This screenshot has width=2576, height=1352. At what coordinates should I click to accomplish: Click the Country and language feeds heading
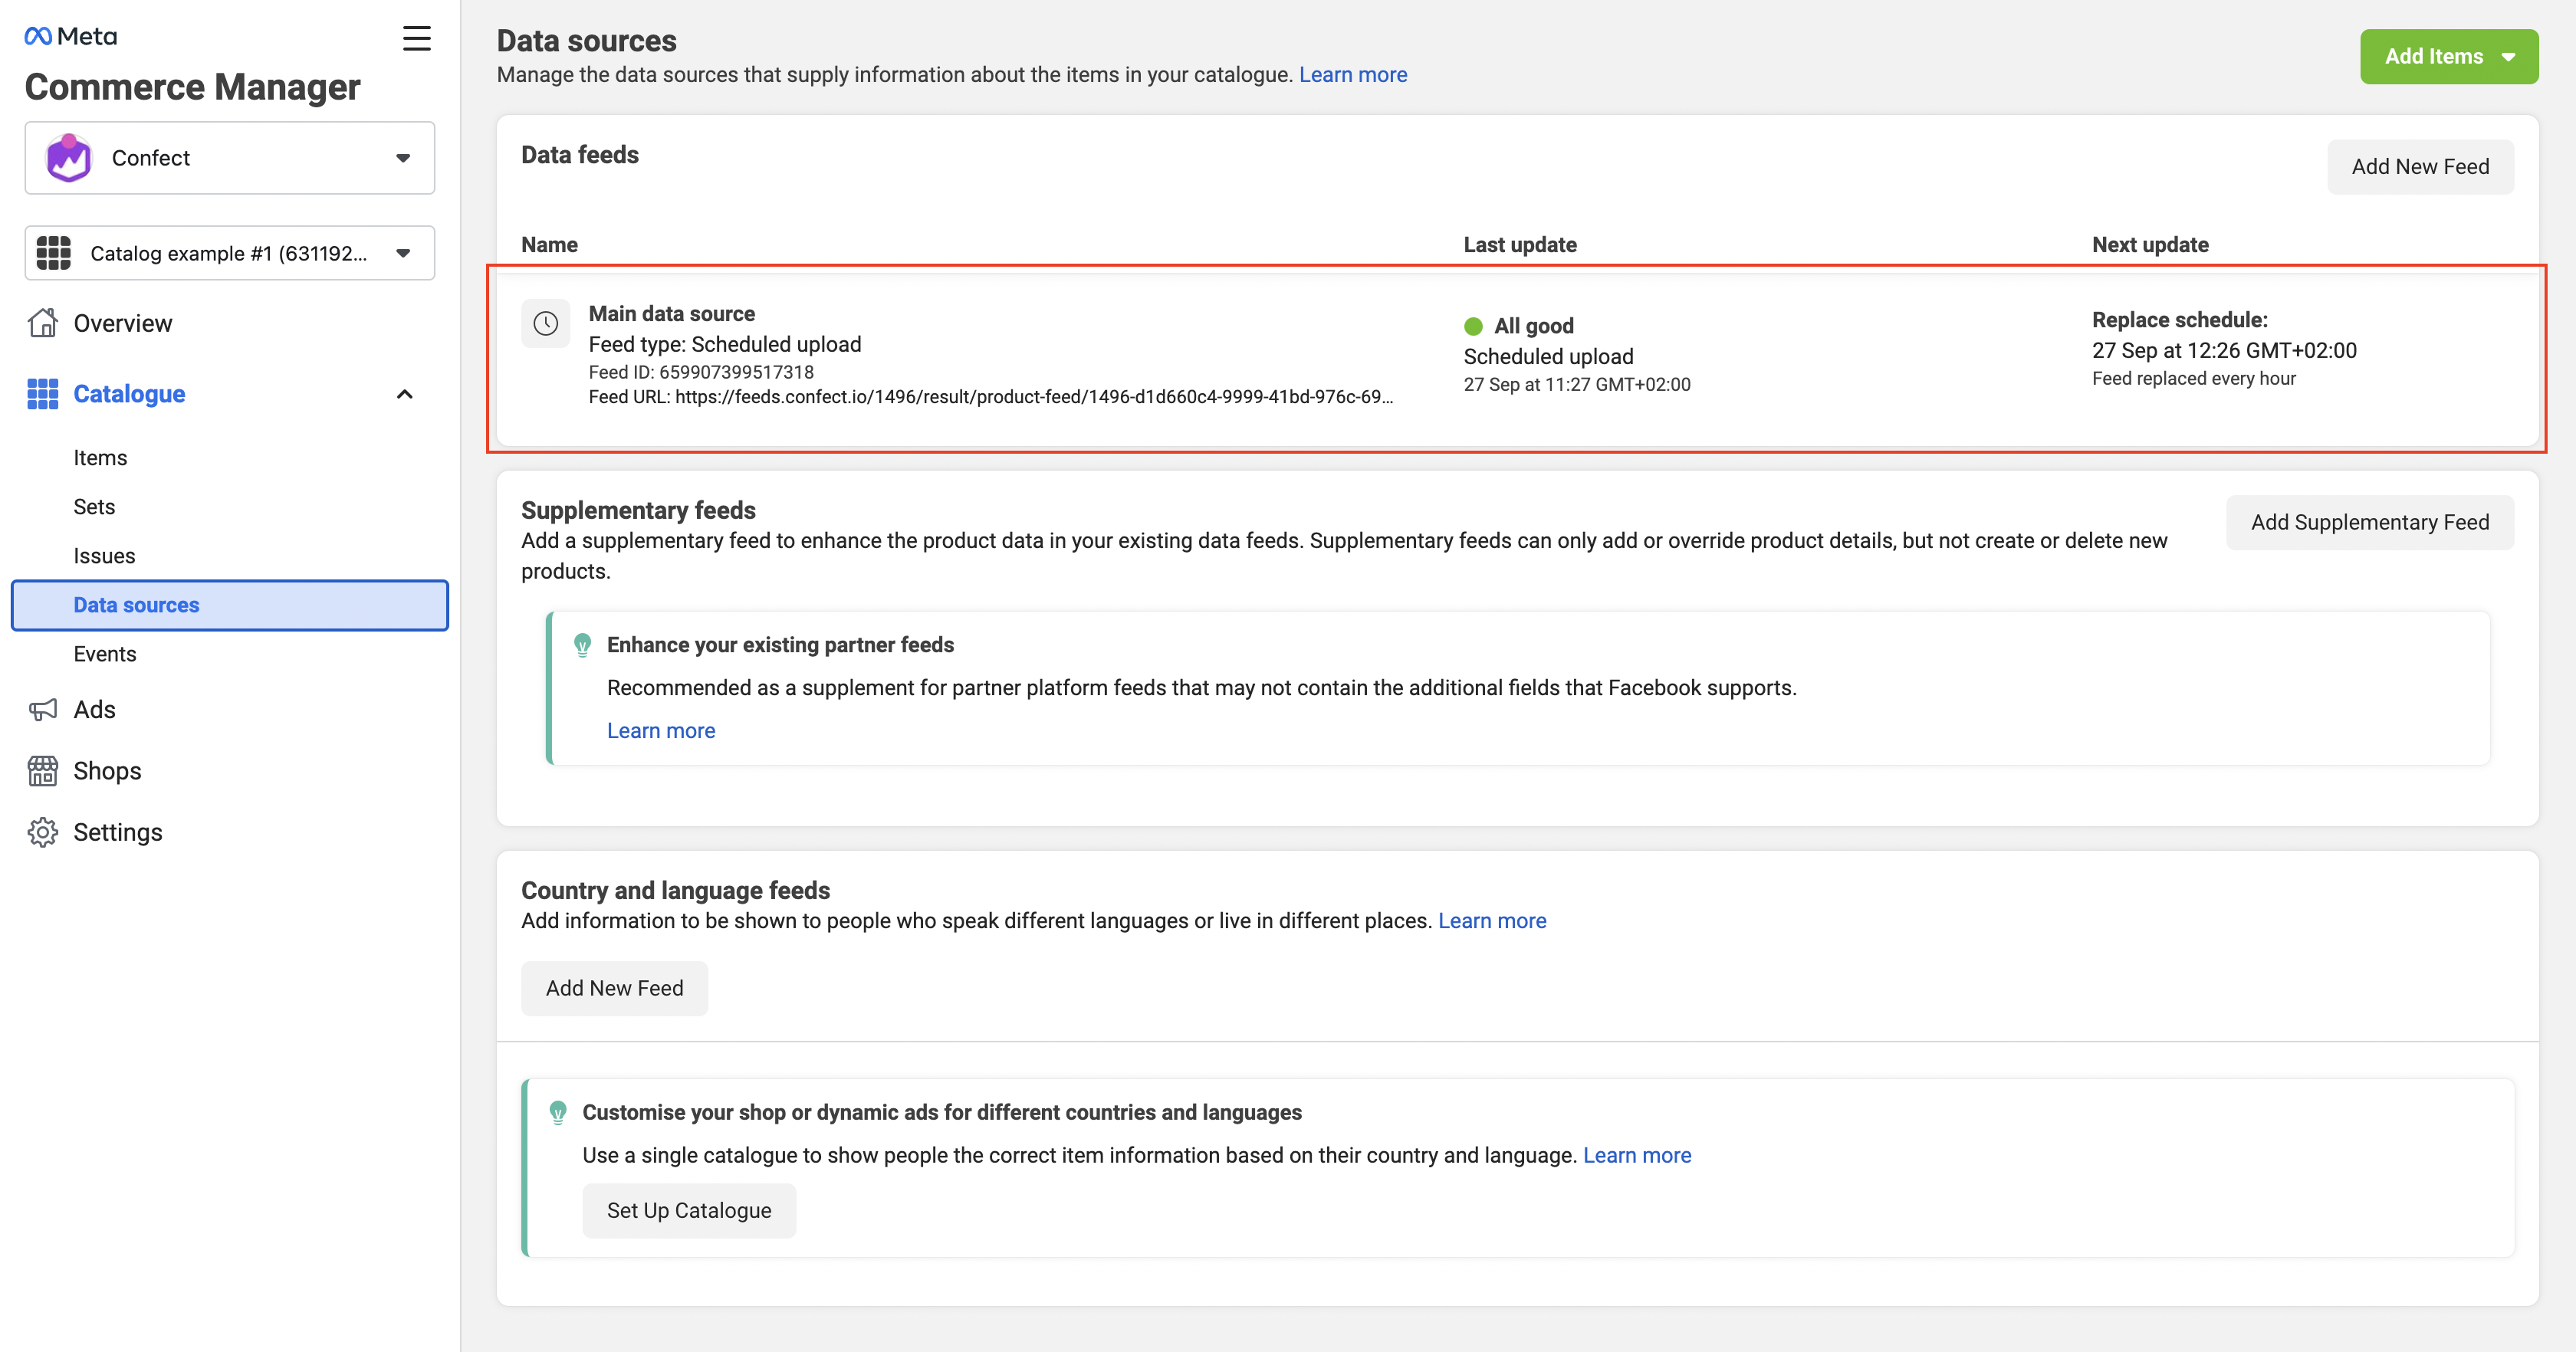[x=675, y=890]
